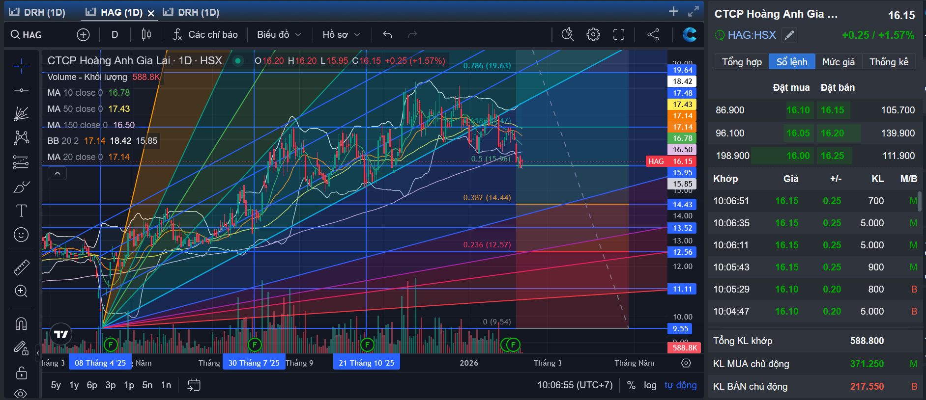The image size is (926, 400).
Task: Collapse the indicator legend with chevron
Action: [58, 173]
